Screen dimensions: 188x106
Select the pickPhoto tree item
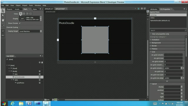[20, 83]
